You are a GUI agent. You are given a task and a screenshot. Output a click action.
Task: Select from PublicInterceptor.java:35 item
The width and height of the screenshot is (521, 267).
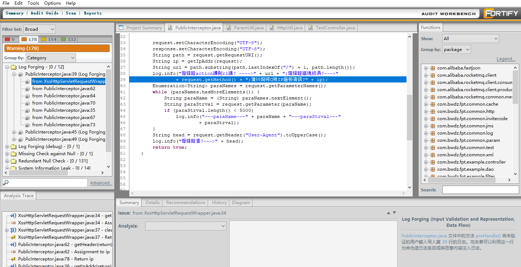pos(64,110)
